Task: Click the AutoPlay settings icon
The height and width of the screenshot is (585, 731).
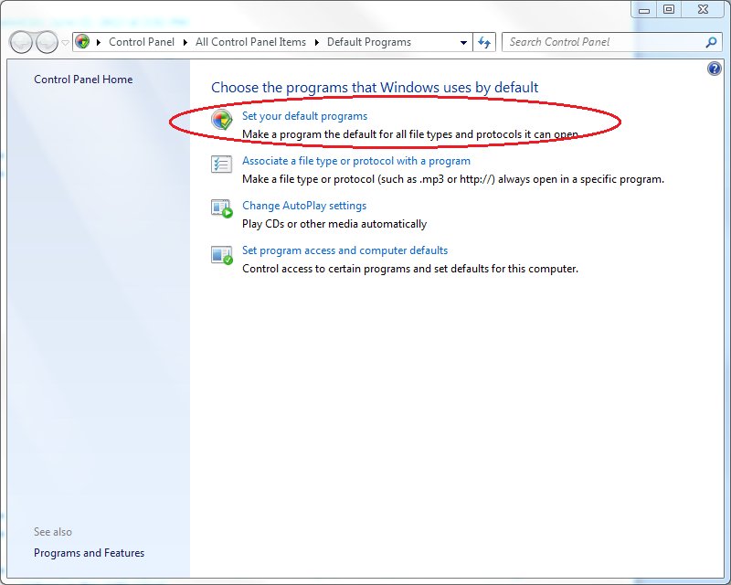Action: 222,209
